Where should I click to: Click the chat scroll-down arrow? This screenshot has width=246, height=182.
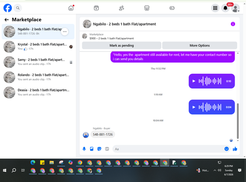238,141
